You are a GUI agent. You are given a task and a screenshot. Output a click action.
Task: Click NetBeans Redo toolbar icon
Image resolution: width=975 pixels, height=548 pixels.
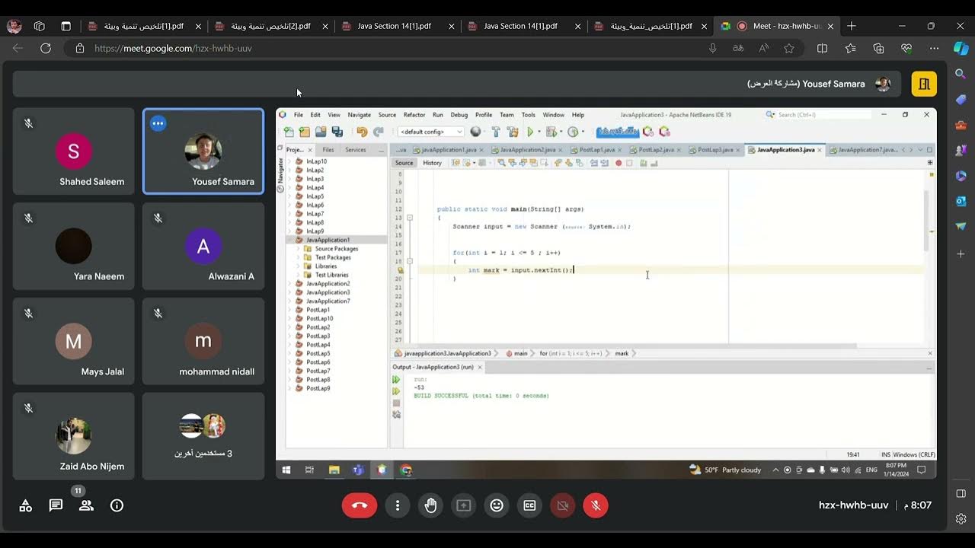click(x=378, y=132)
